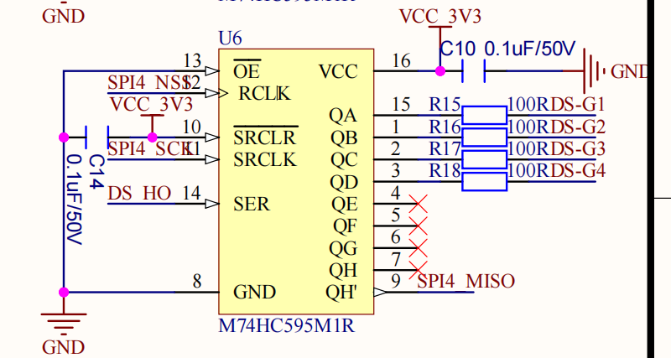Select capacitor C14 symbol
671x358 pixels.
[x=97, y=137]
